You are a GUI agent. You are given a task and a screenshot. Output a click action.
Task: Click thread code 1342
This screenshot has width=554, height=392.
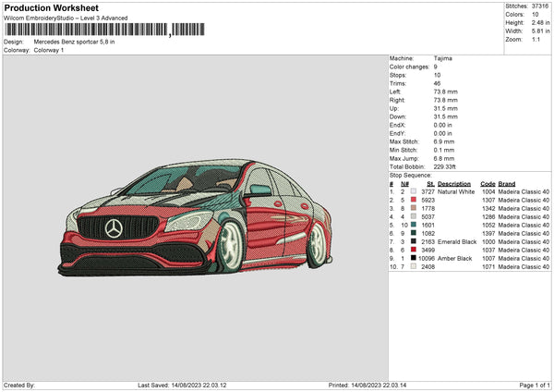(x=488, y=208)
